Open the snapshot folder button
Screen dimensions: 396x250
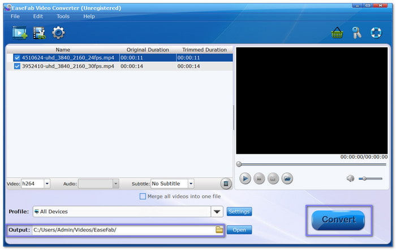pos(287,179)
